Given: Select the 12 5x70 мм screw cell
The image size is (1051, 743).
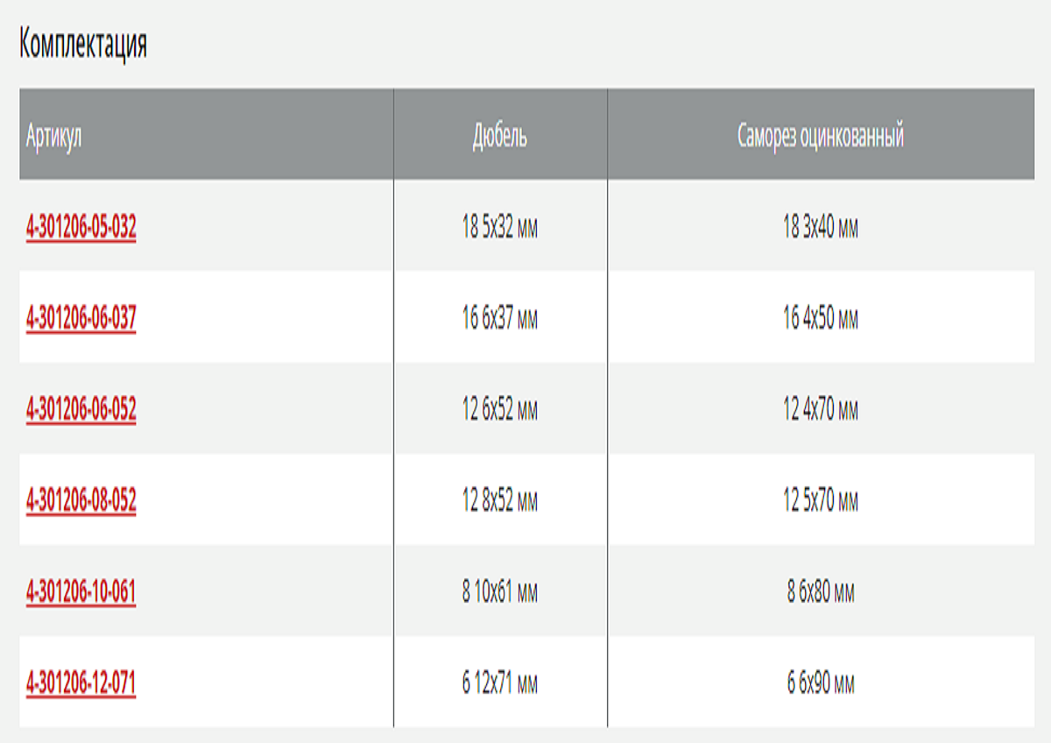Looking at the screenshot, I should point(821,501).
